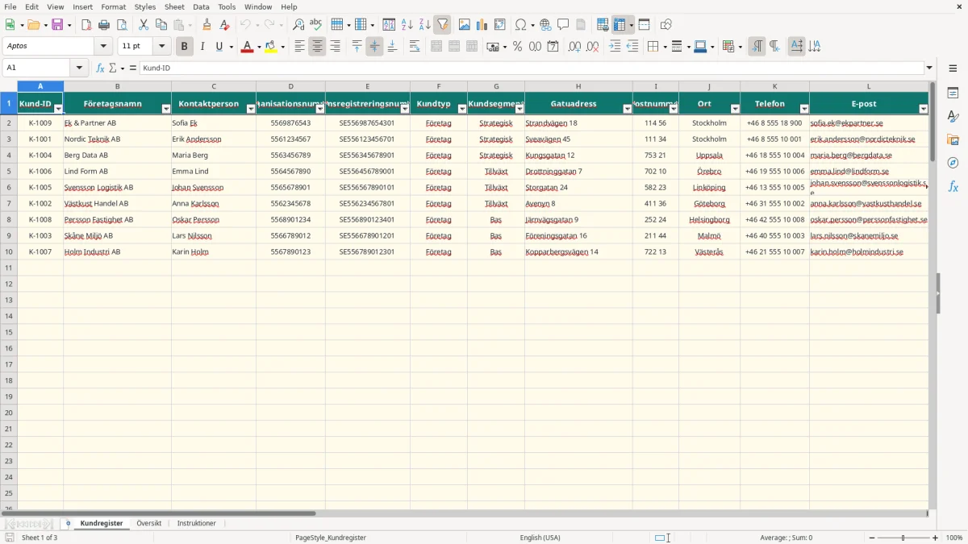This screenshot has width=968, height=544.
Task: Click the English (USA) language status field
Action: (x=540, y=538)
